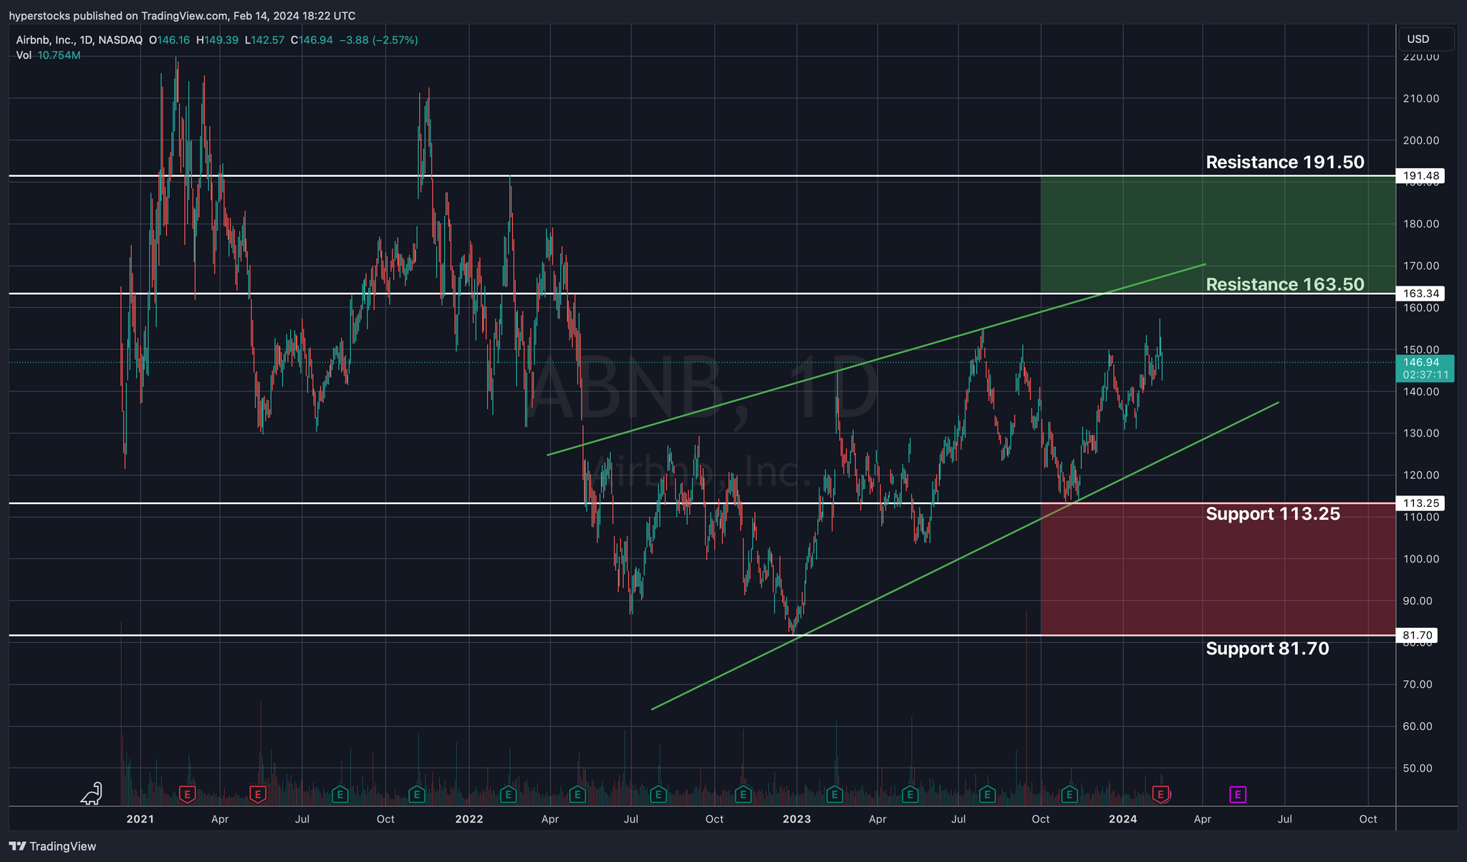1467x862 pixels.
Task: Click the hyperstocks published header text
Action: pyautogui.click(x=182, y=16)
